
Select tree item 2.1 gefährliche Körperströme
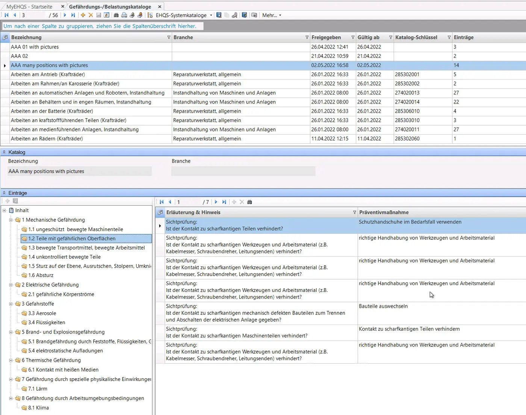pos(61,294)
